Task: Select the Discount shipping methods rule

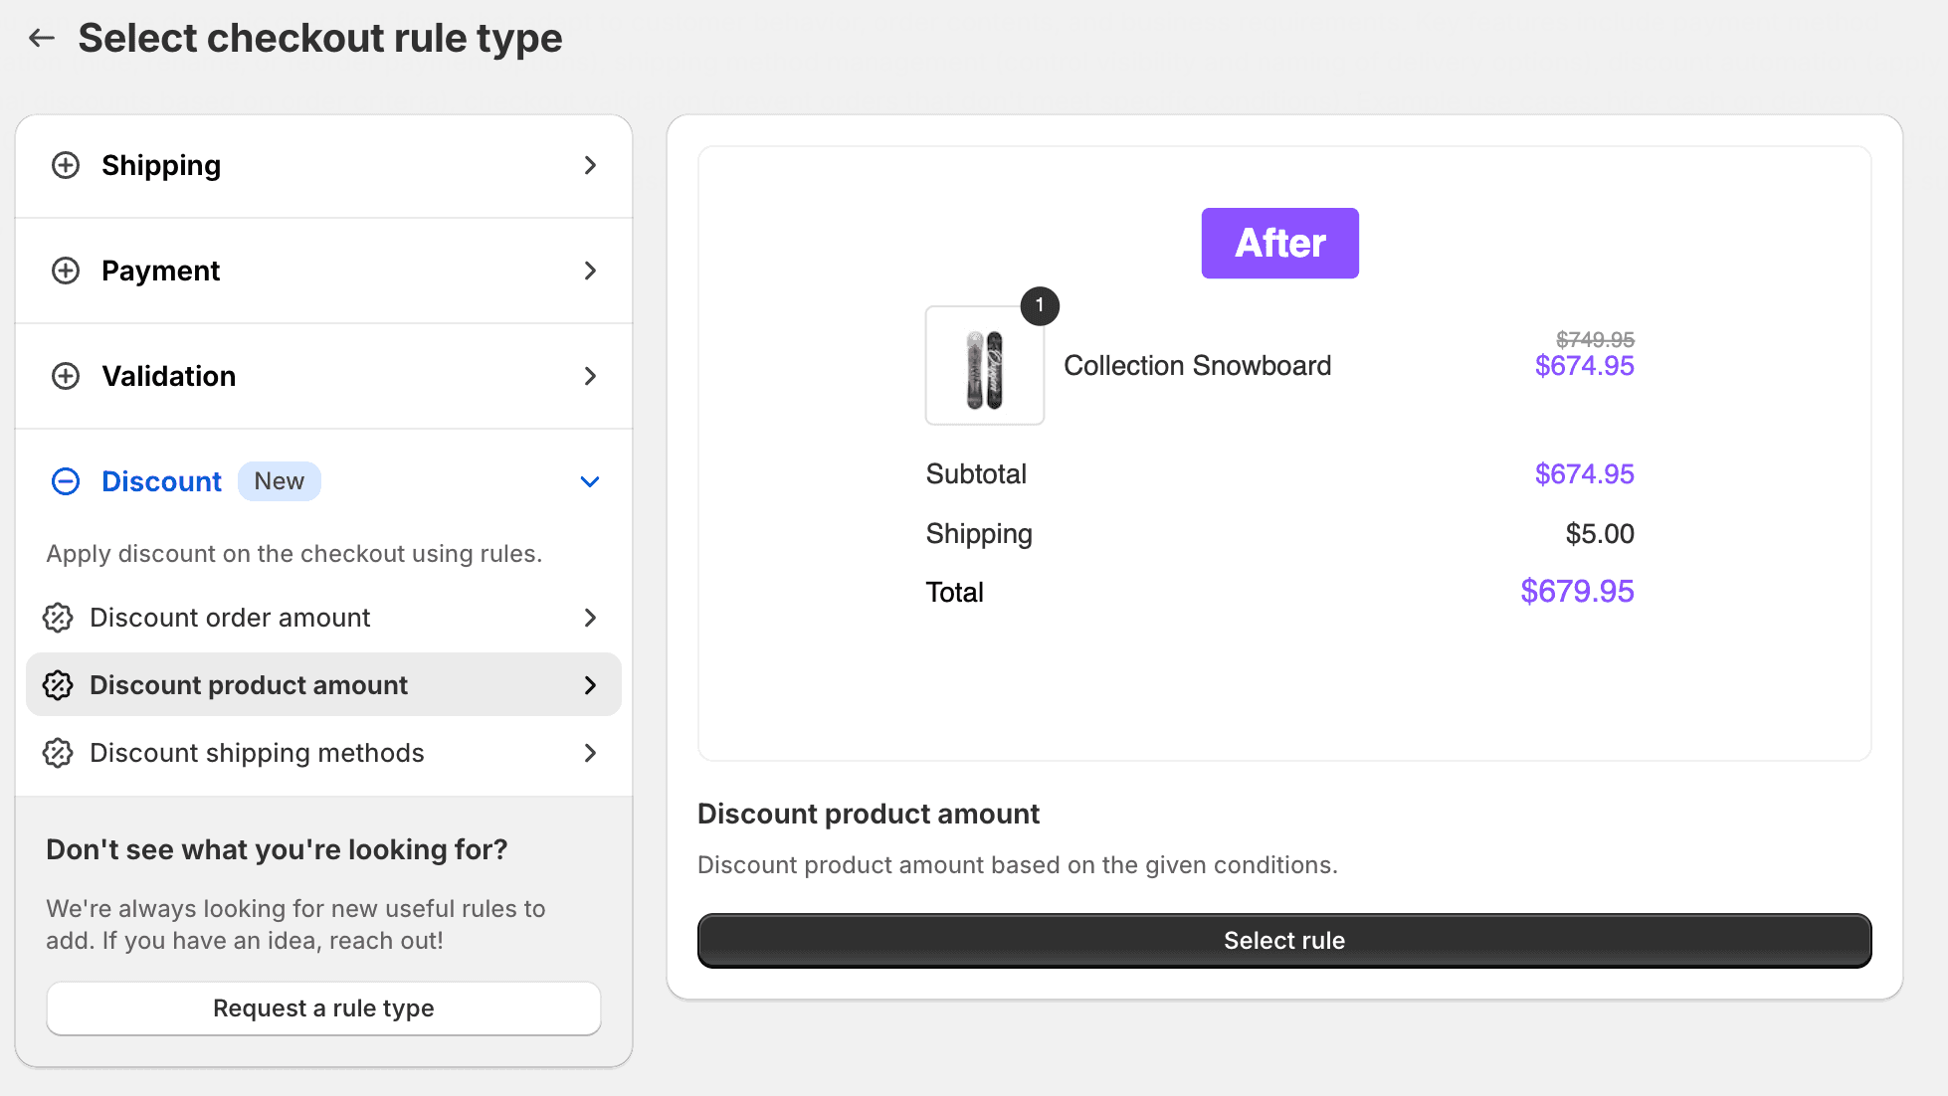Action: click(257, 753)
